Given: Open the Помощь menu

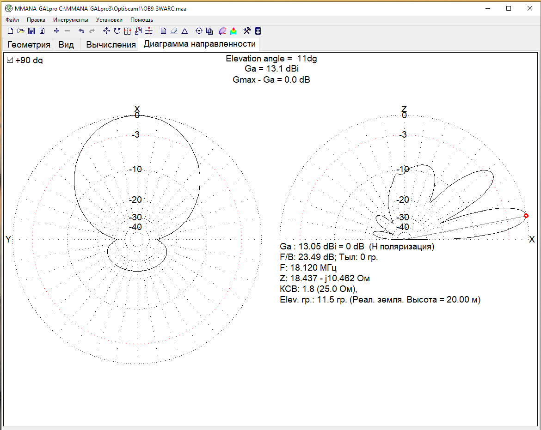Looking at the screenshot, I should tap(141, 20).
